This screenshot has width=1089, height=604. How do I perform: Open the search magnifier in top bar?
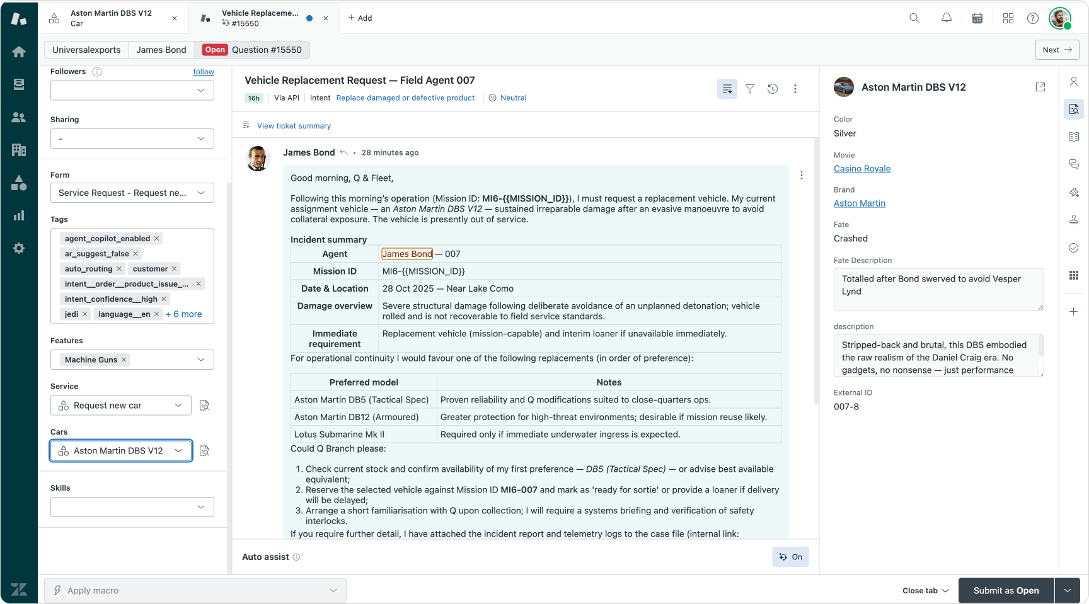pos(914,18)
